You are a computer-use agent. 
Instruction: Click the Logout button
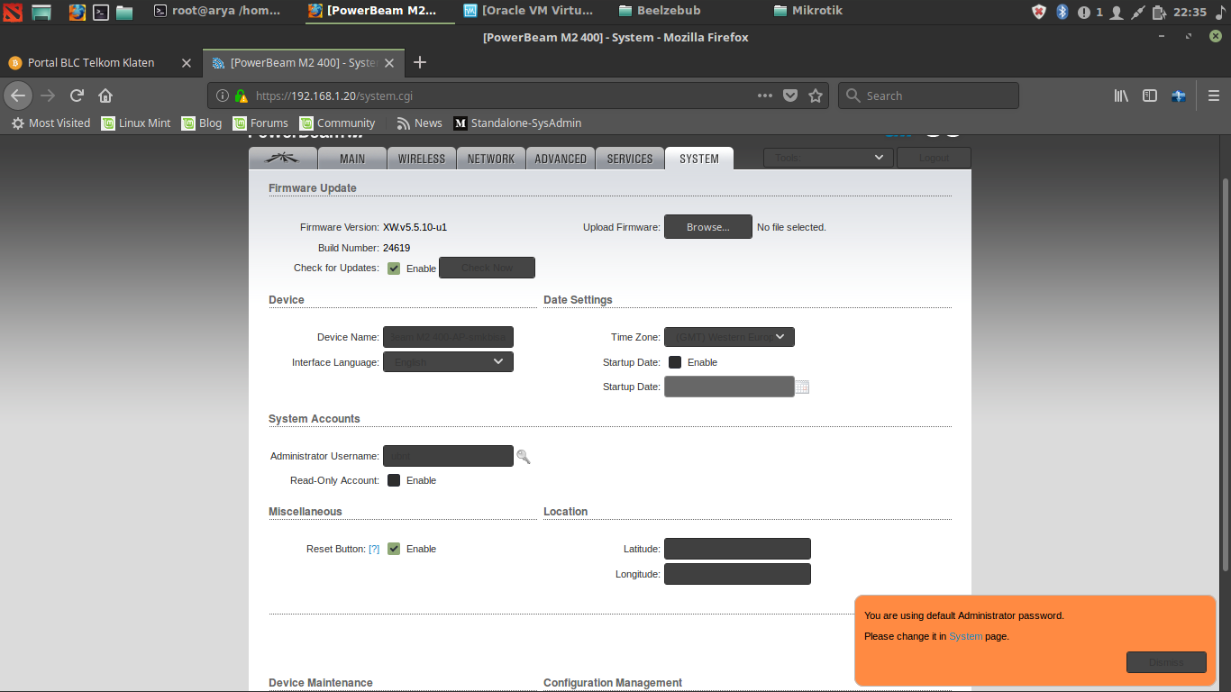point(934,158)
